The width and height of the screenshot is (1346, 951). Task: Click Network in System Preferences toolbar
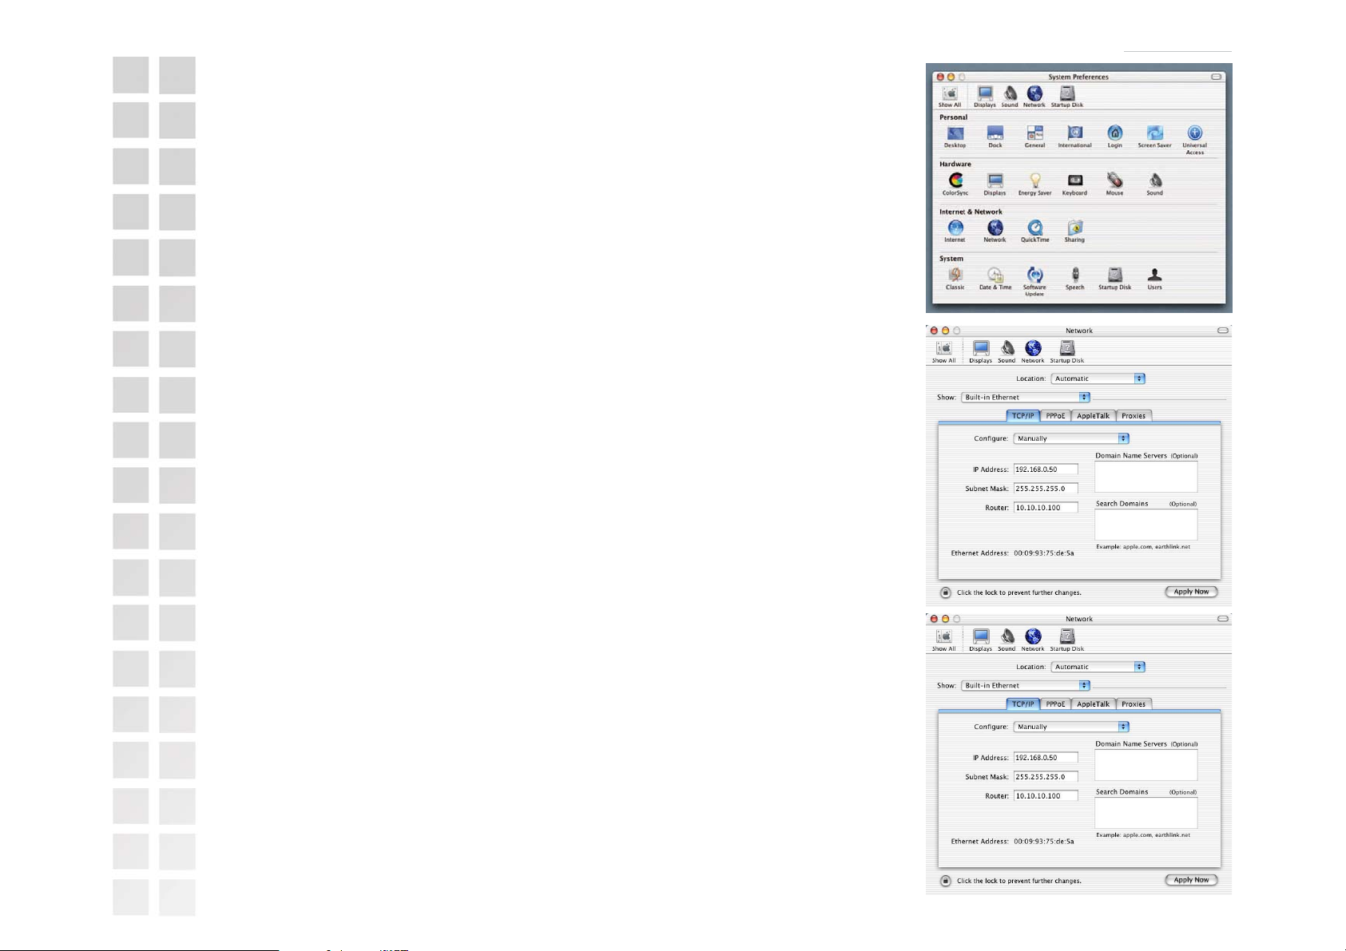(x=1034, y=97)
